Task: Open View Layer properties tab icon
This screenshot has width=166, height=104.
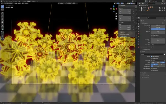Action: pos(139,29)
